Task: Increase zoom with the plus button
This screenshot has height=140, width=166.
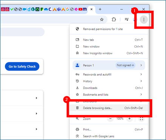Action: 129,118
